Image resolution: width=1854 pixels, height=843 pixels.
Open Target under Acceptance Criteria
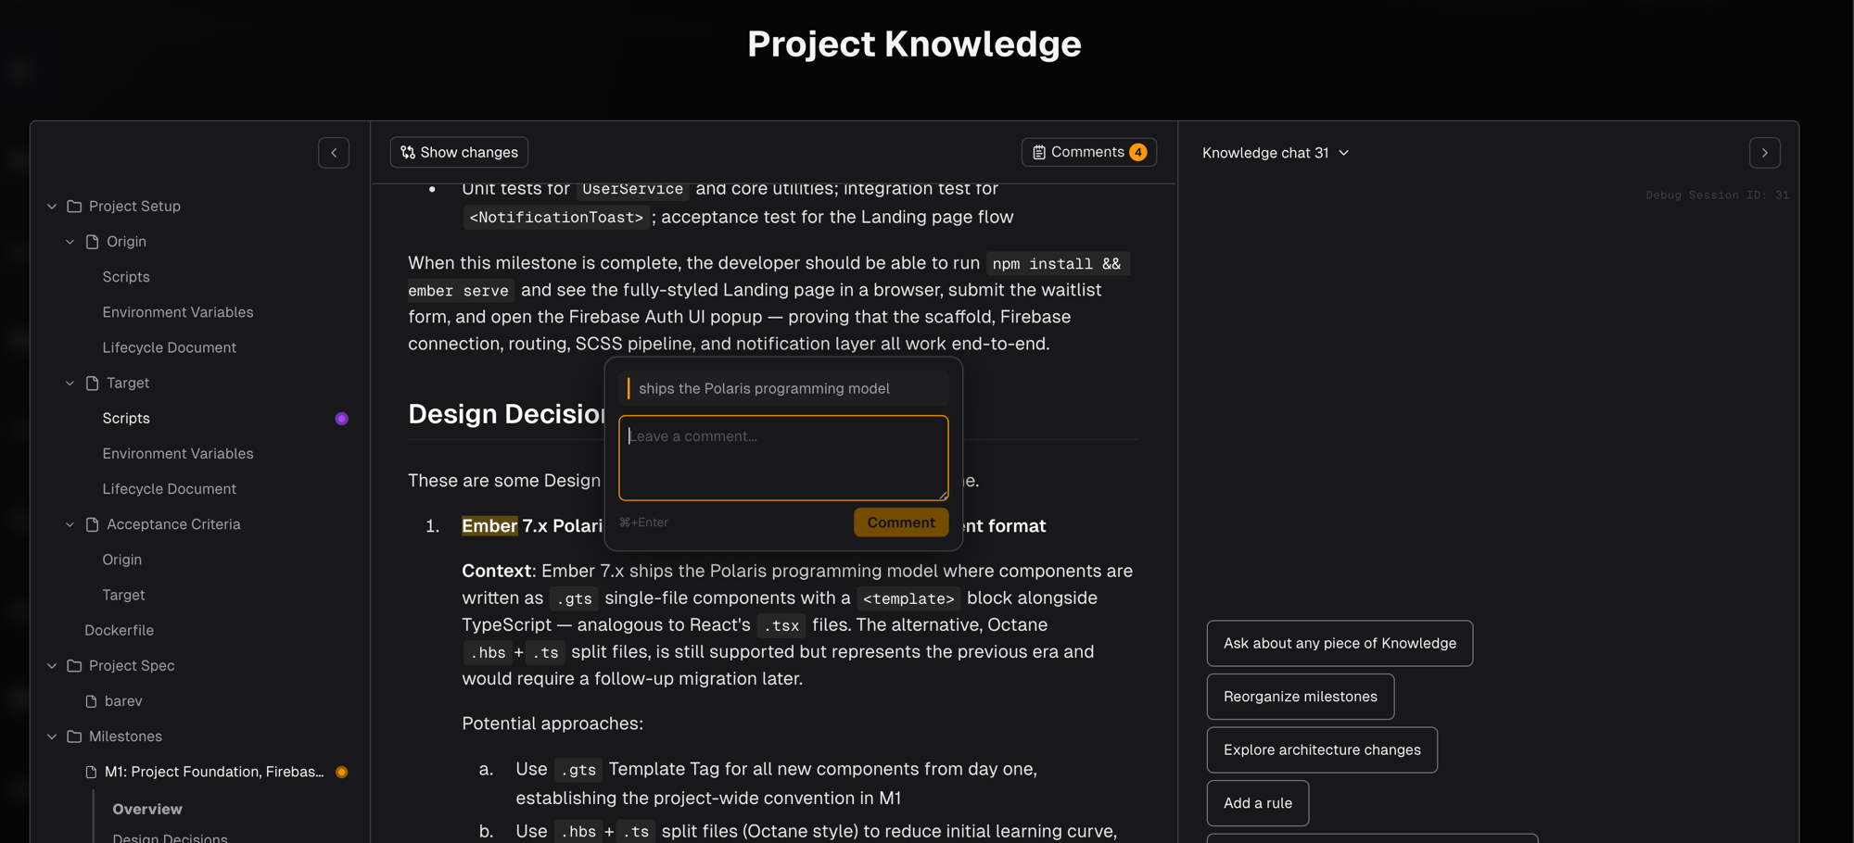(123, 595)
